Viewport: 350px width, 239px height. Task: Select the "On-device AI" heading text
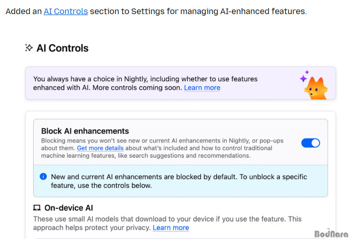pyautogui.click(x=69, y=208)
